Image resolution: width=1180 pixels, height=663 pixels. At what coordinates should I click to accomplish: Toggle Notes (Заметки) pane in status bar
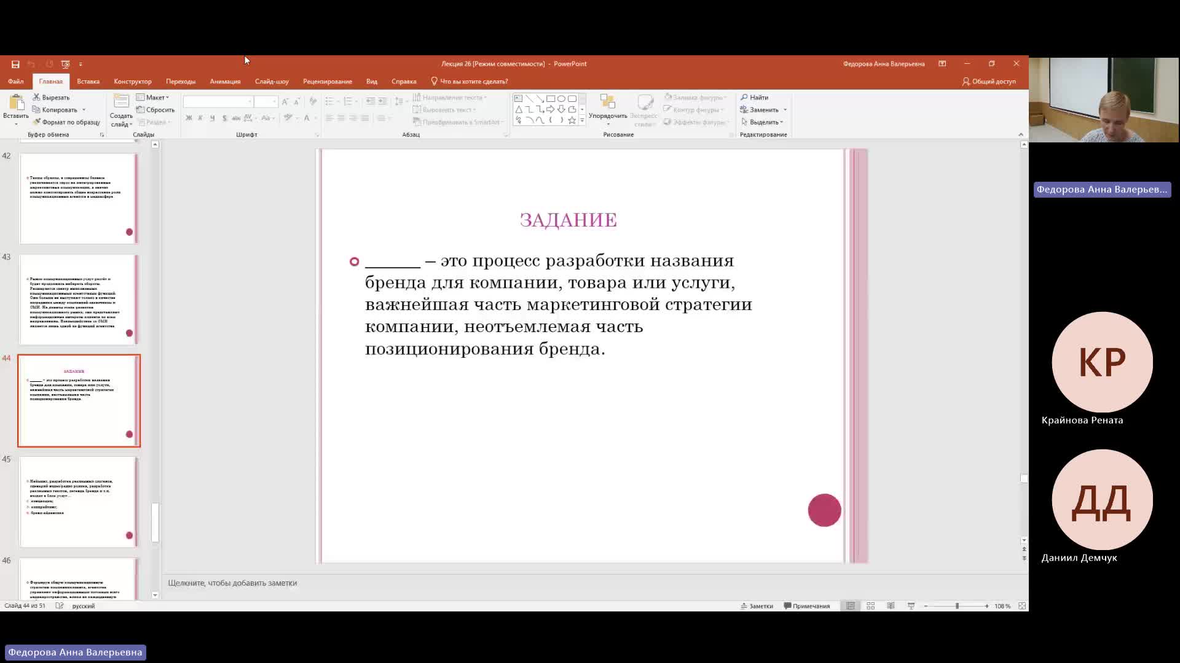coord(757,606)
